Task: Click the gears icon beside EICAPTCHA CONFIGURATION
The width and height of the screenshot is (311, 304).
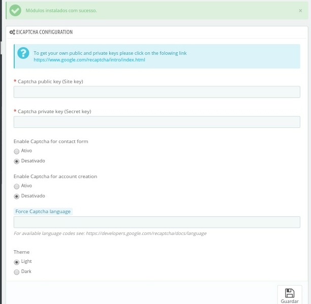Action: click(x=12, y=32)
